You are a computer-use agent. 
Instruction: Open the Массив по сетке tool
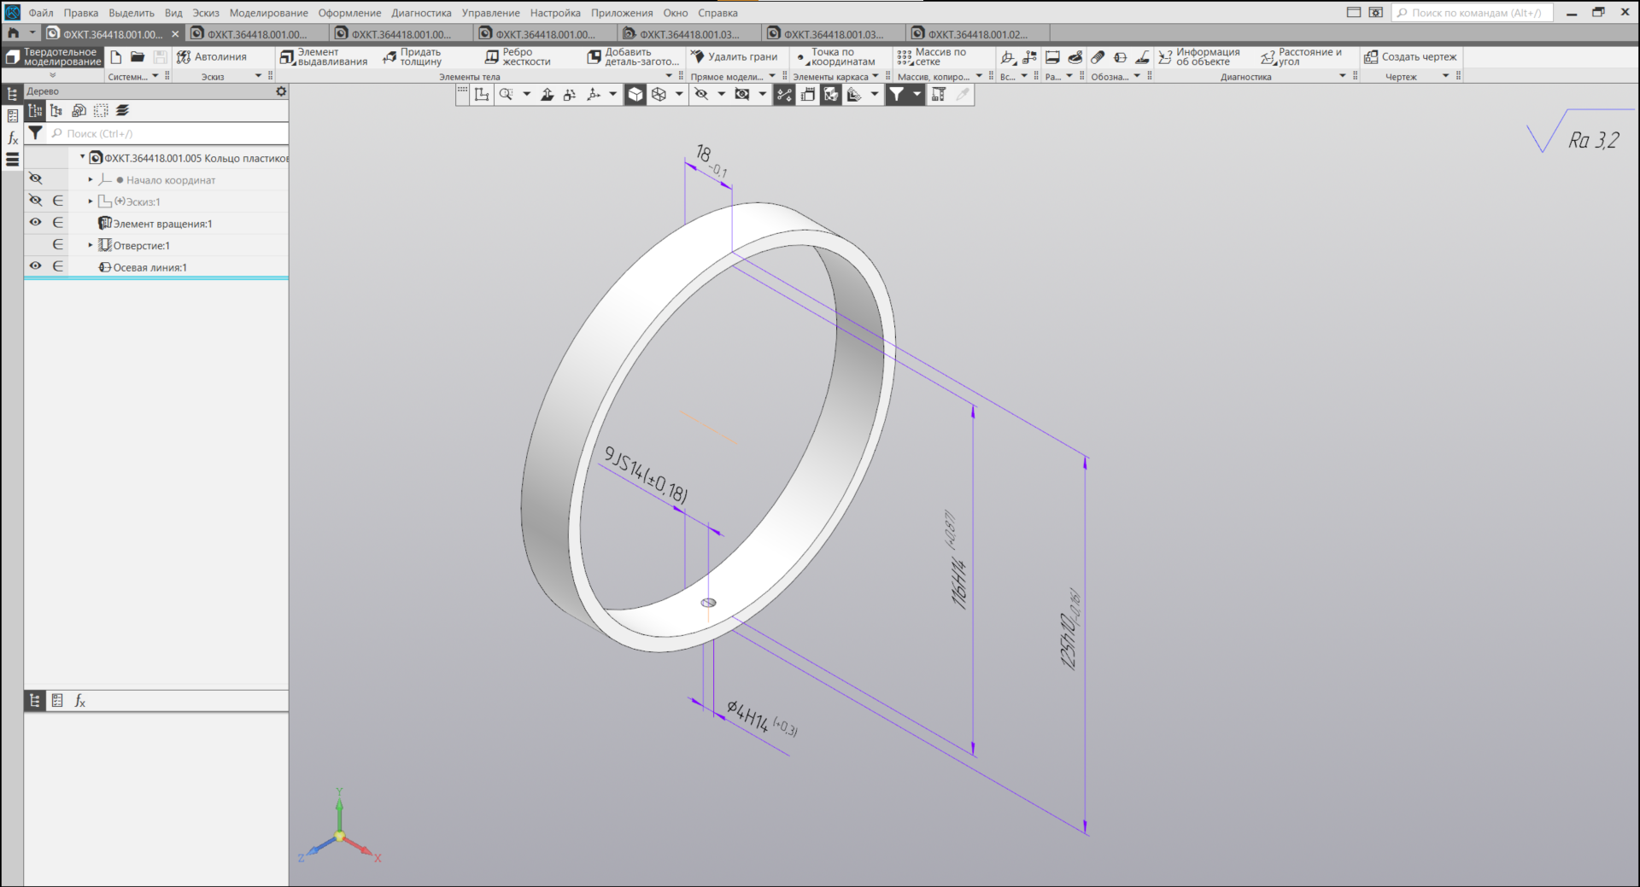point(931,57)
